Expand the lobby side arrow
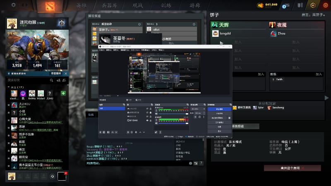331x186 pixels. (326, 98)
